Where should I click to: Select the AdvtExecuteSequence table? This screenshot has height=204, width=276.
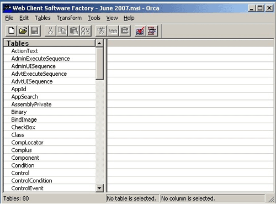tap(50, 74)
